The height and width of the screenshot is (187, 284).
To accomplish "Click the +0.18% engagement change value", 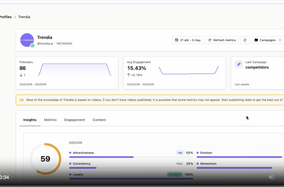I will [x=137, y=75].
